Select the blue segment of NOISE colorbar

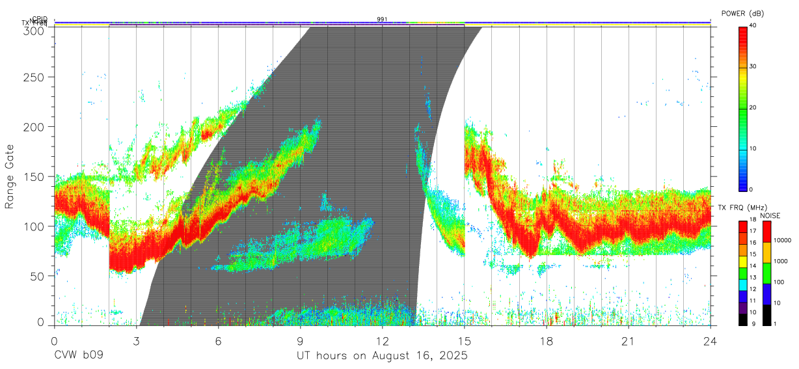[766, 294]
